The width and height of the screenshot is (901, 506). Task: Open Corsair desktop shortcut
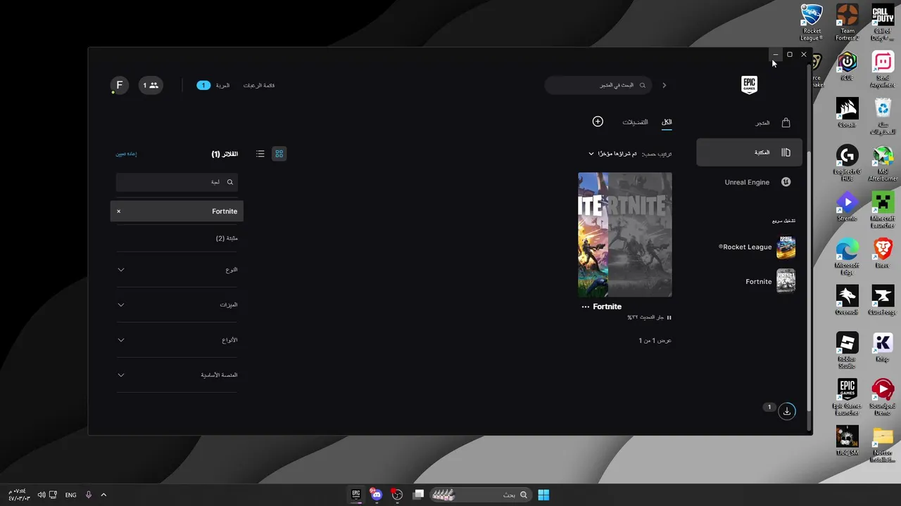pos(848,112)
